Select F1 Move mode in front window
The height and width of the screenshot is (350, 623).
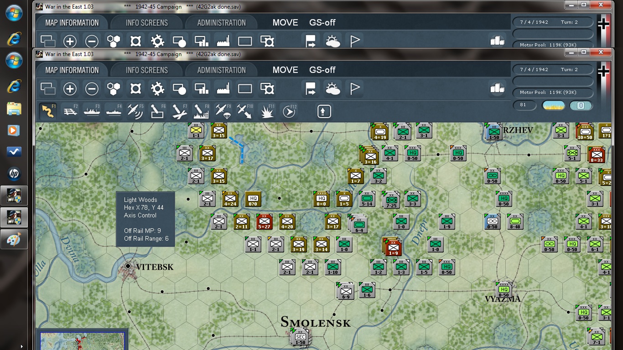(48, 111)
